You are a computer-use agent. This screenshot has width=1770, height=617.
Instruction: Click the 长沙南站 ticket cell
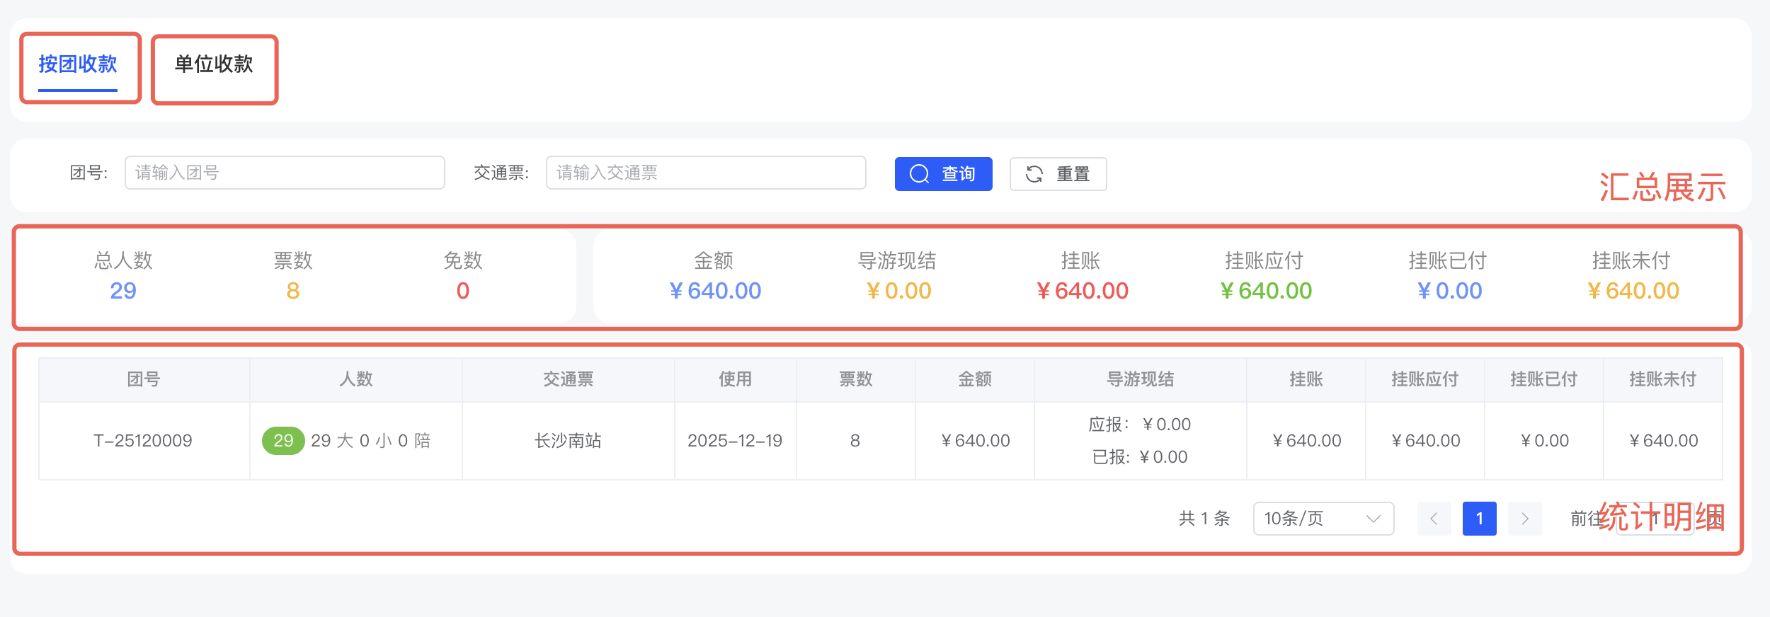[568, 441]
